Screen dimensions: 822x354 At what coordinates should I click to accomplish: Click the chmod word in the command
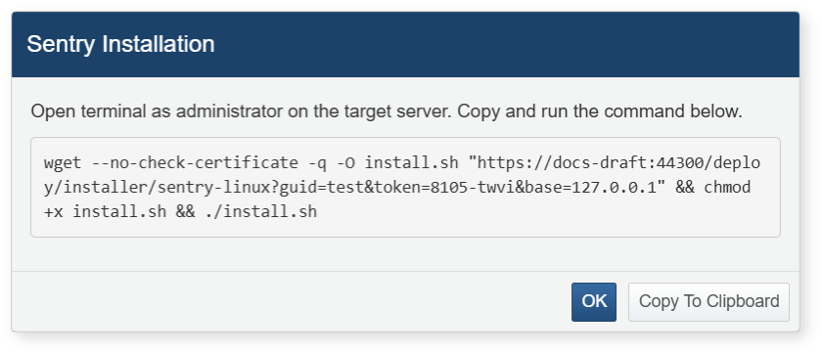[727, 187]
